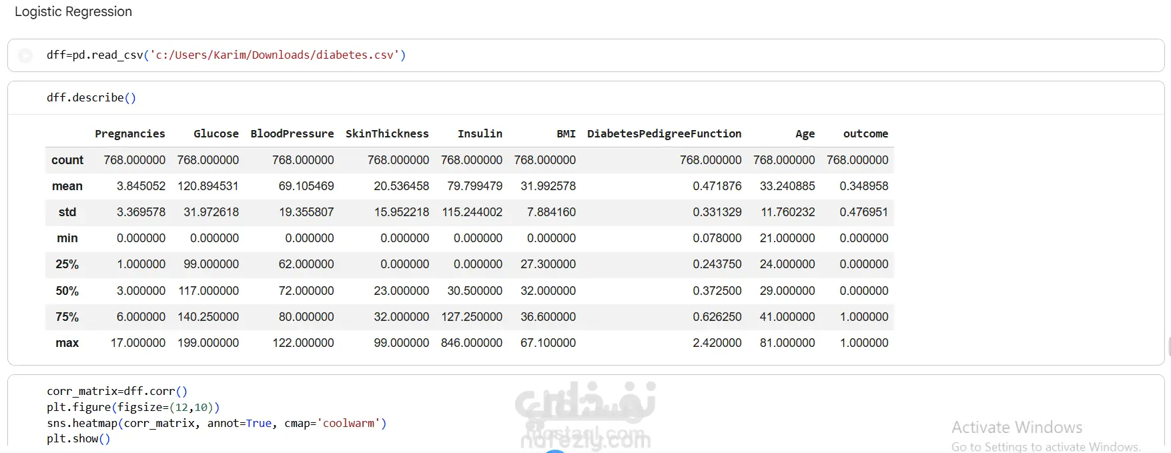Run the read_csv code cell
The height and width of the screenshot is (453, 1171).
pyautogui.click(x=25, y=55)
